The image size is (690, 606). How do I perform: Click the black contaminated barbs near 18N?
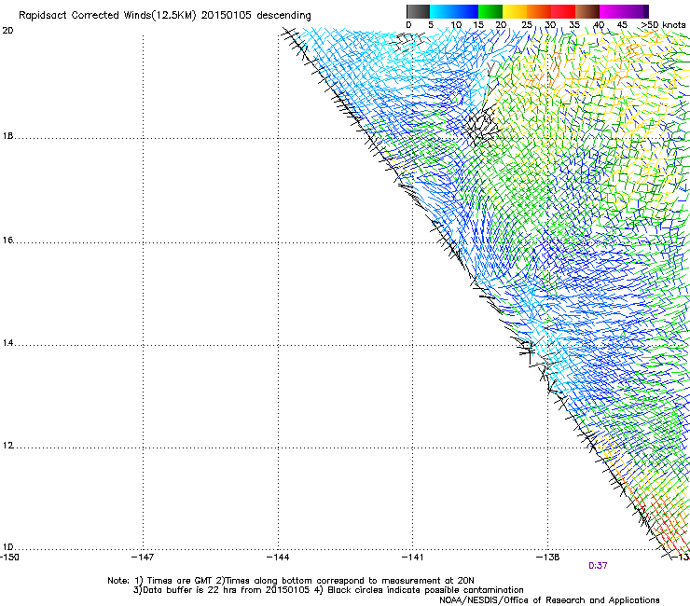[x=482, y=125]
